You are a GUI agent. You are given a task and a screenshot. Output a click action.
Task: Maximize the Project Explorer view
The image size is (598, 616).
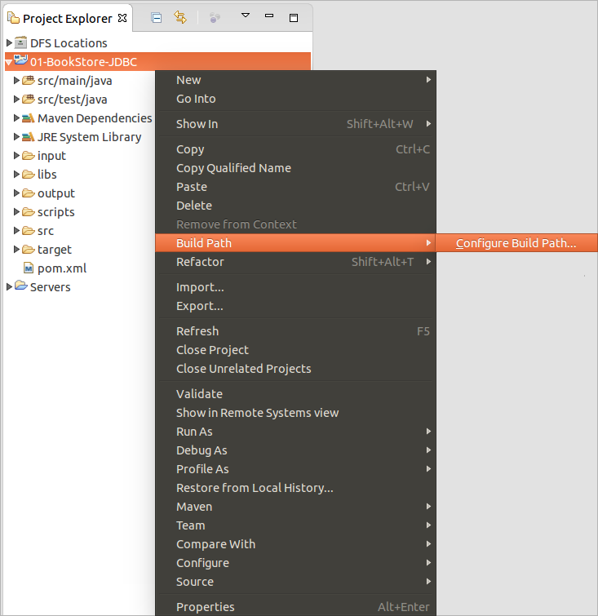(294, 18)
